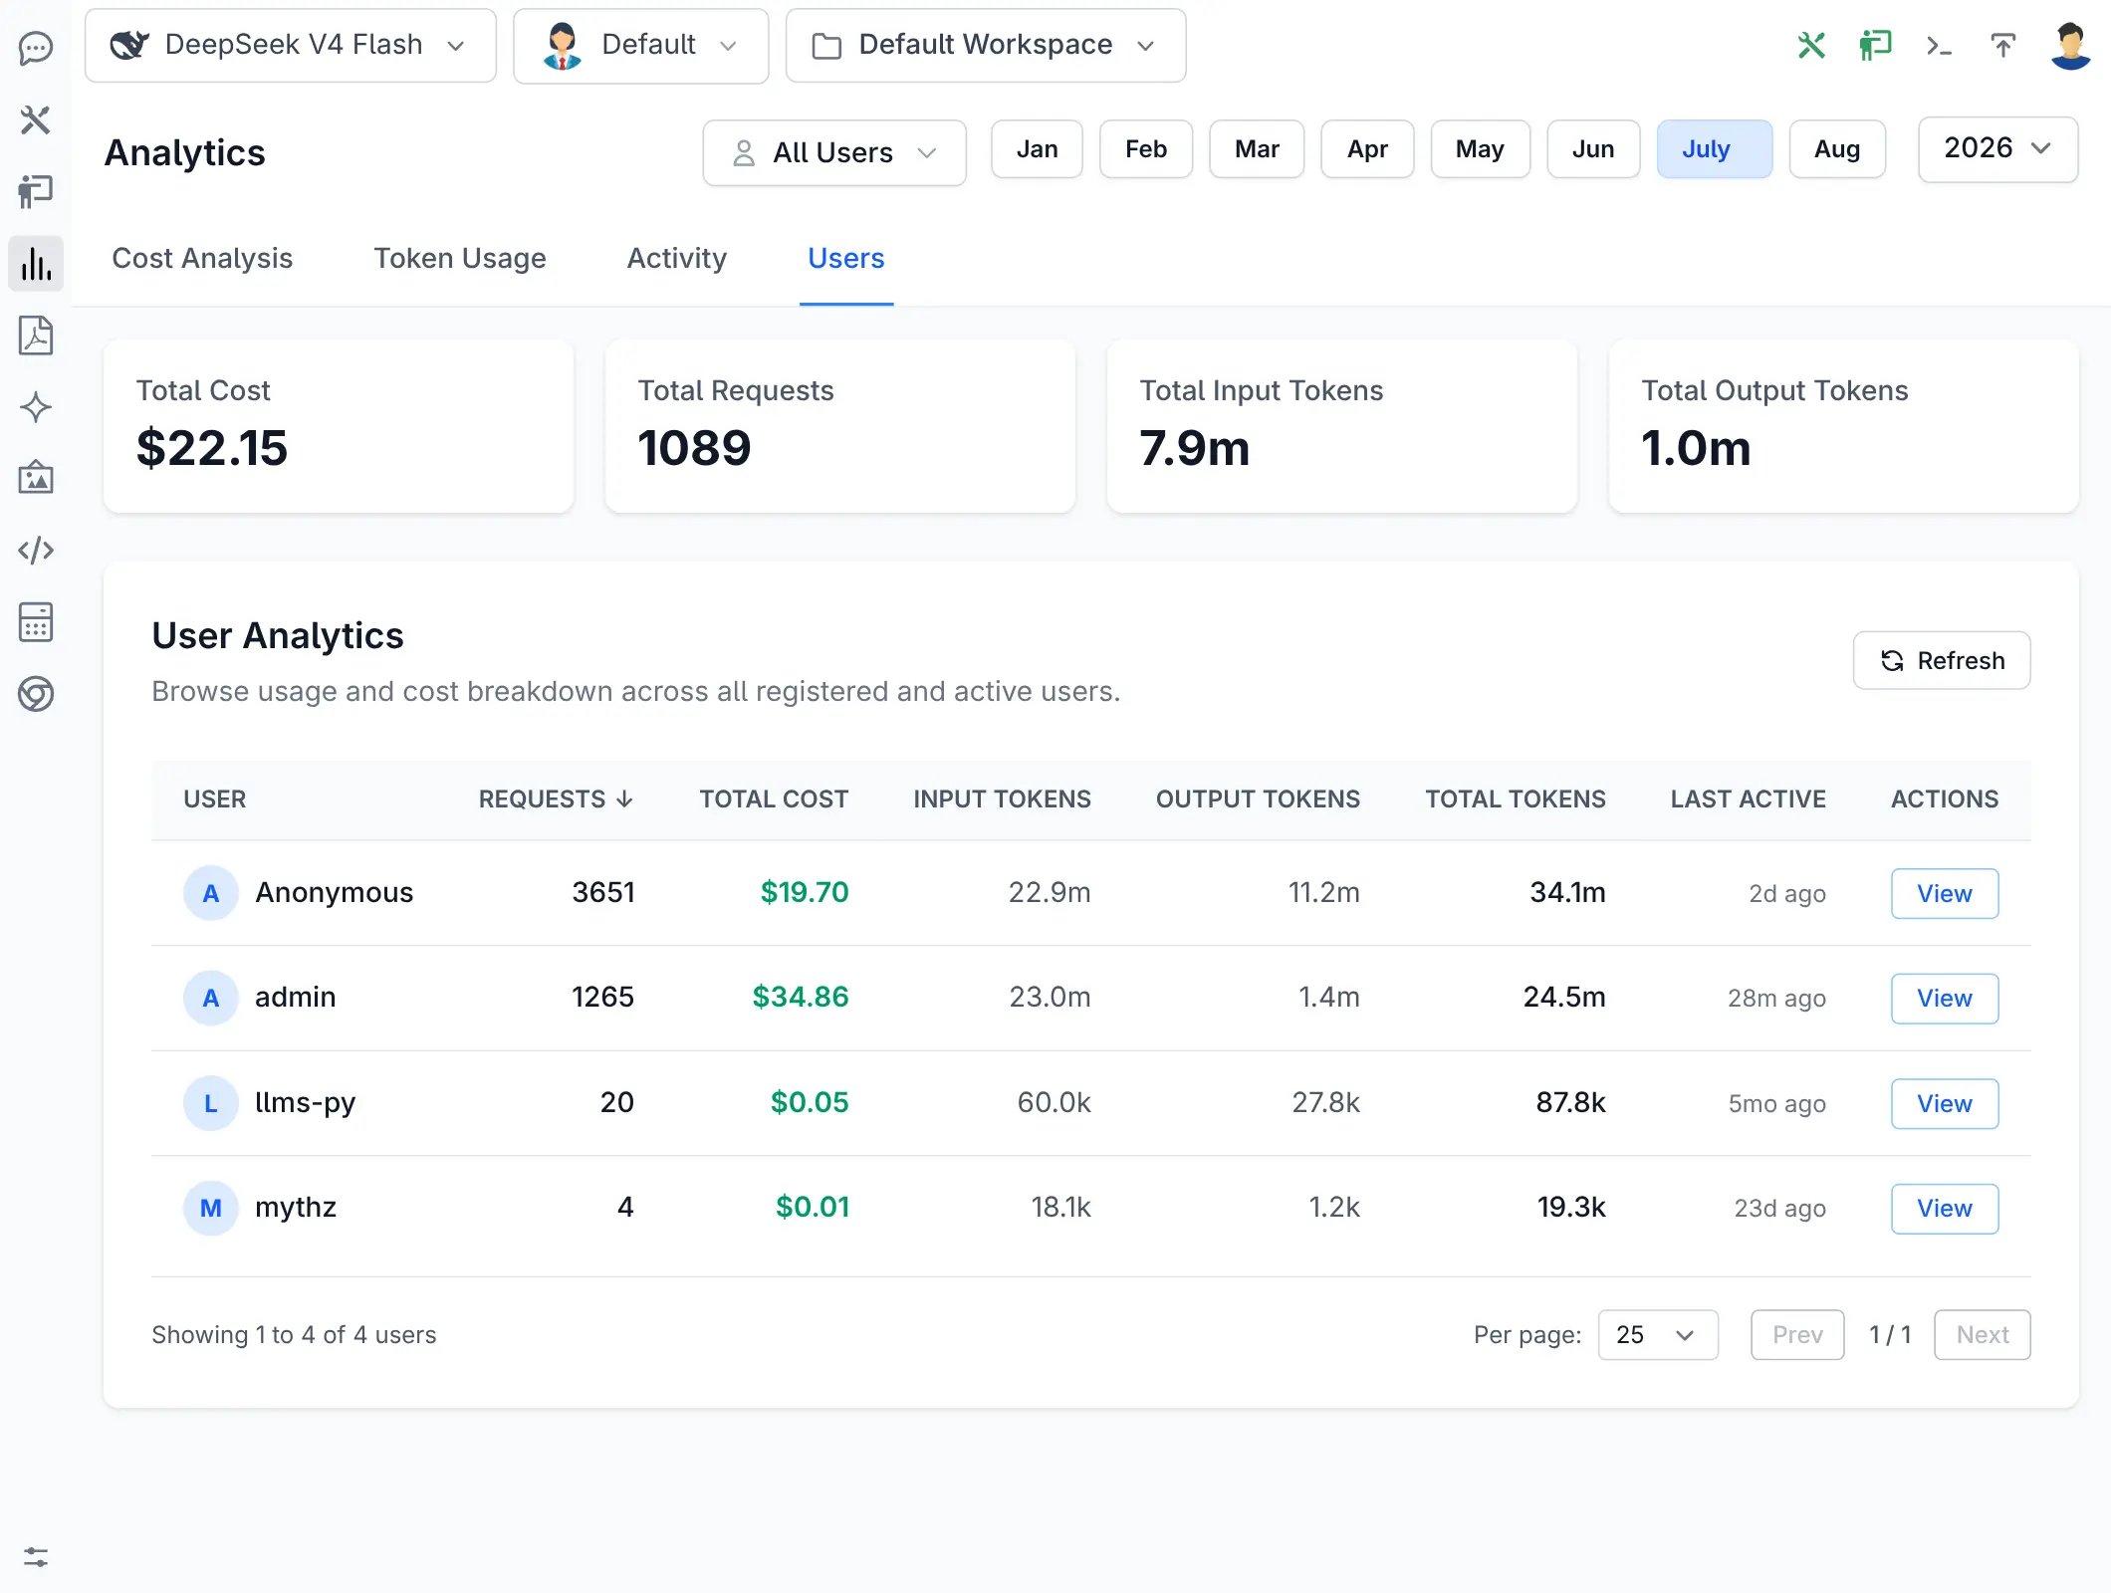Click the Total Requests 1089 card
Image resolution: width=2111 pixels, height=1593 pixels.
coord(840,427)
